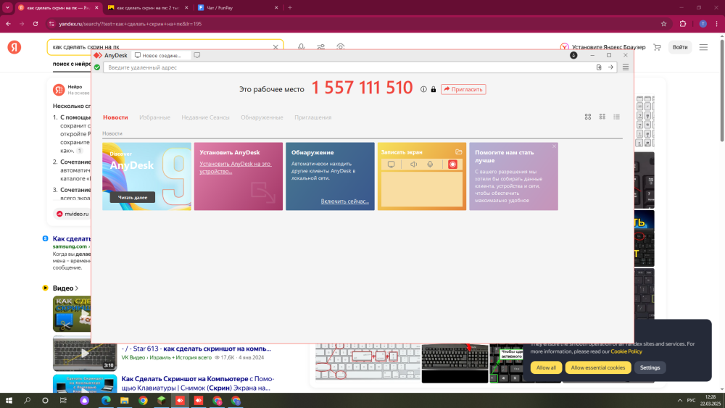Open the Приглашения tab
Screen dimensions: 725x408
tap(313, 117)
